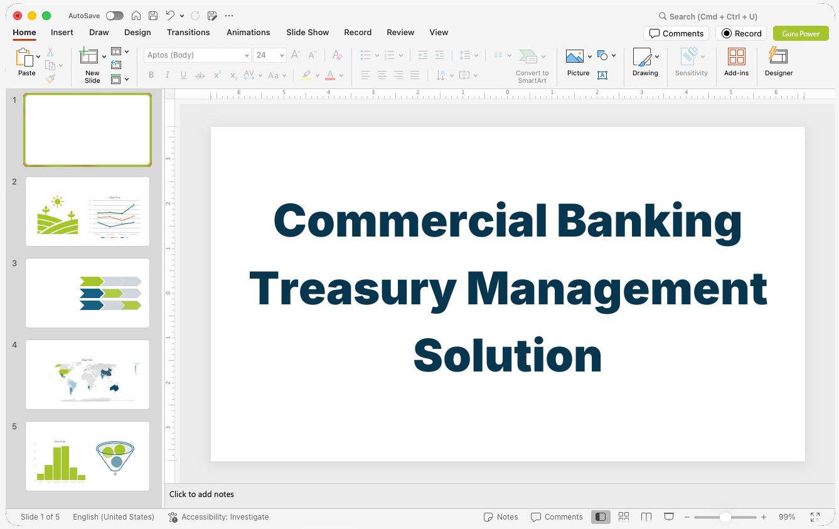
Task: Open the more options ellipsis in title bar
Action: (229, 16)
